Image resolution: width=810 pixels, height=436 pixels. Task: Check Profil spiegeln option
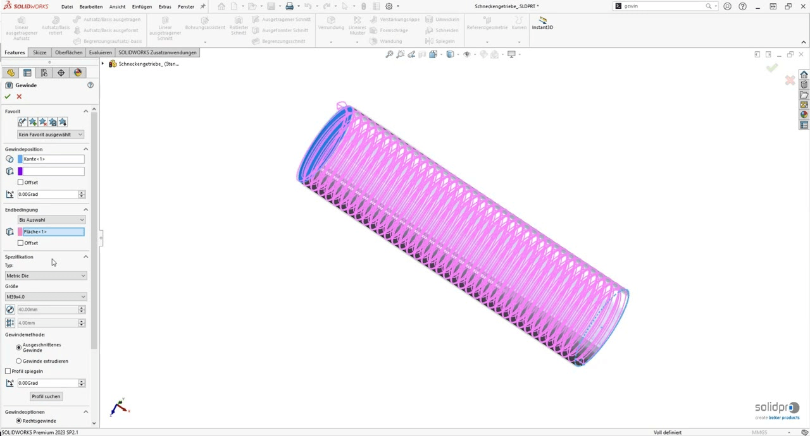coord(8,371)
